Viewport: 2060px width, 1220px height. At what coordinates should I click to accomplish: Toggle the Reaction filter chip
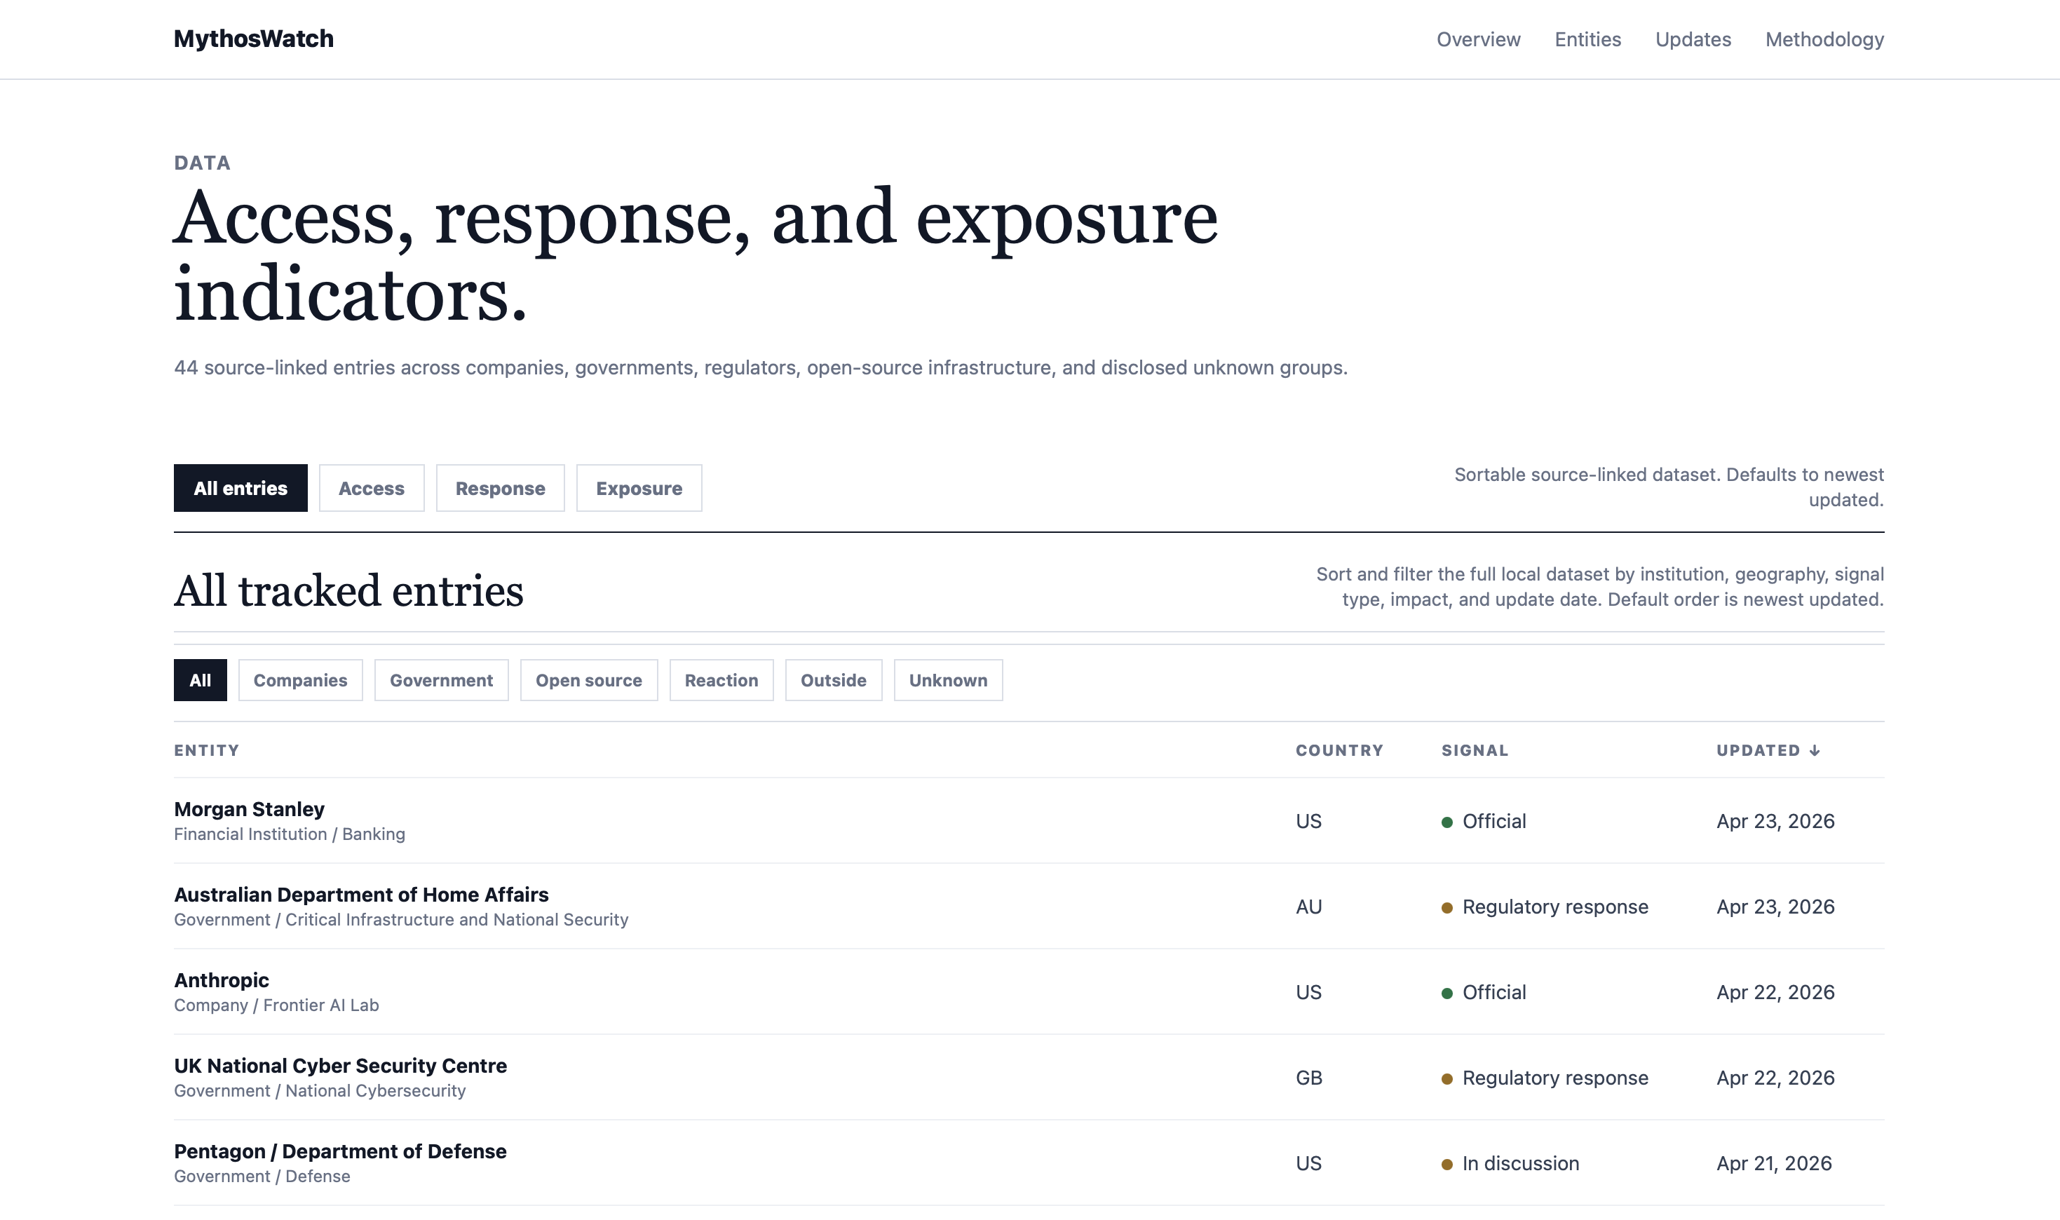[721, 680]
